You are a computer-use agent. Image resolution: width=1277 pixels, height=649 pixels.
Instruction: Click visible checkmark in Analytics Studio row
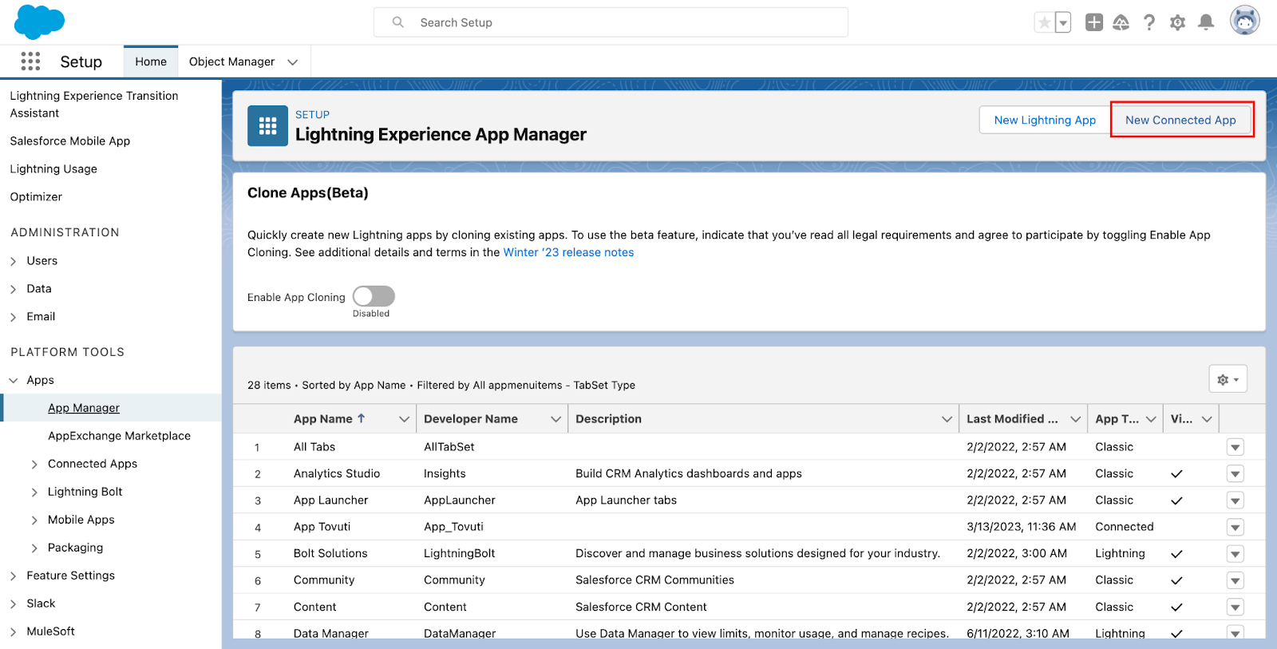coord(1176,474)
